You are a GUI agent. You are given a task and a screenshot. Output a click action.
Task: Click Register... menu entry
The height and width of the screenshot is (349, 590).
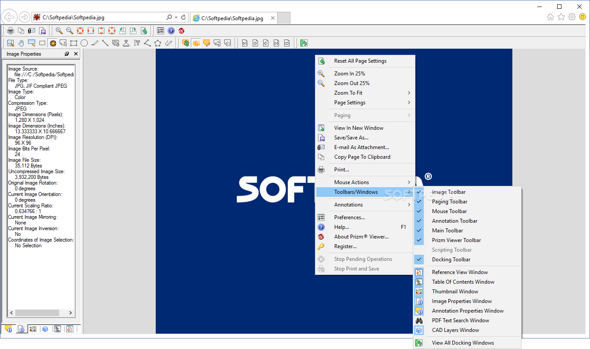365,246
